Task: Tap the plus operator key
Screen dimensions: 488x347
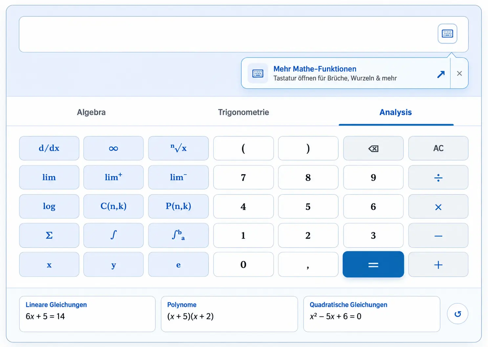Action: 438,264
